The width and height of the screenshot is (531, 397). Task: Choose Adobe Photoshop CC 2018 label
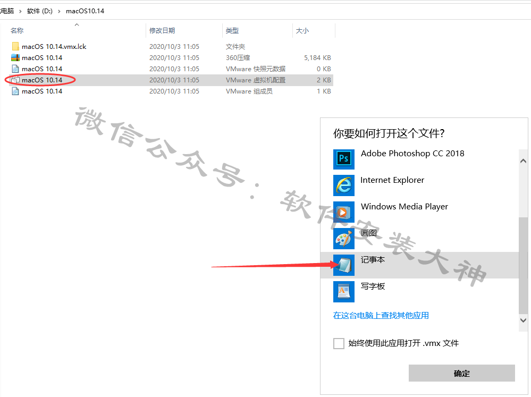(x=412, y=154)
